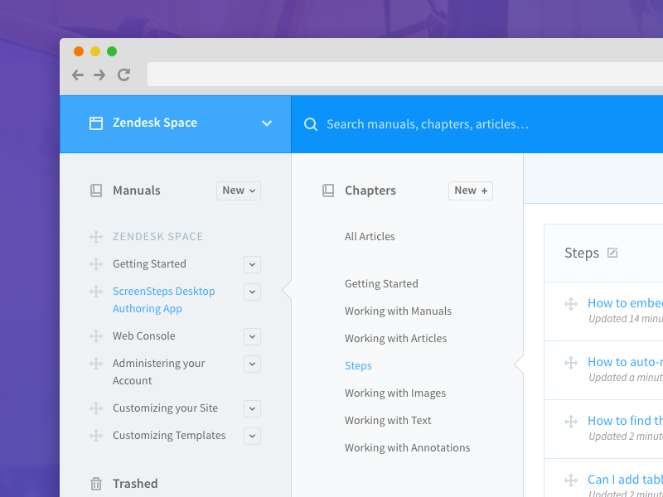Open dropdown for Getting Started manual

coord(252,264)
